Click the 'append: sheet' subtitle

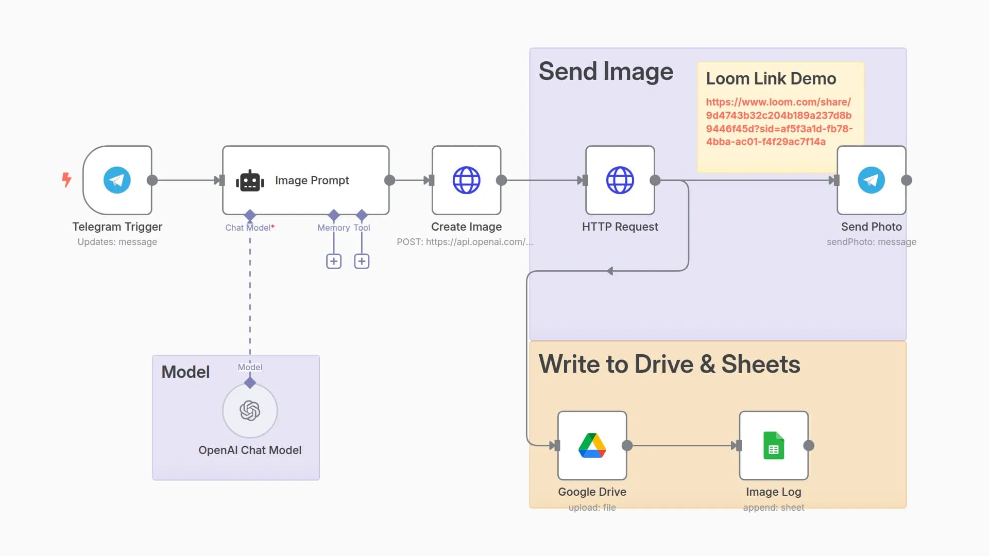tap(773, 508)
